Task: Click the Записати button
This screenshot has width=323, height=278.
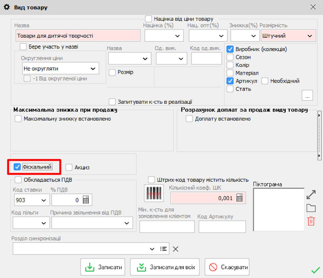Action: point(103,267)
